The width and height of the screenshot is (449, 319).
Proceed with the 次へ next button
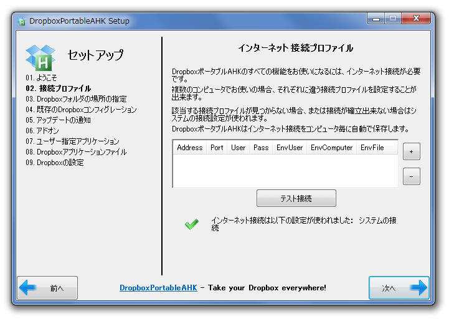[399, 288]
